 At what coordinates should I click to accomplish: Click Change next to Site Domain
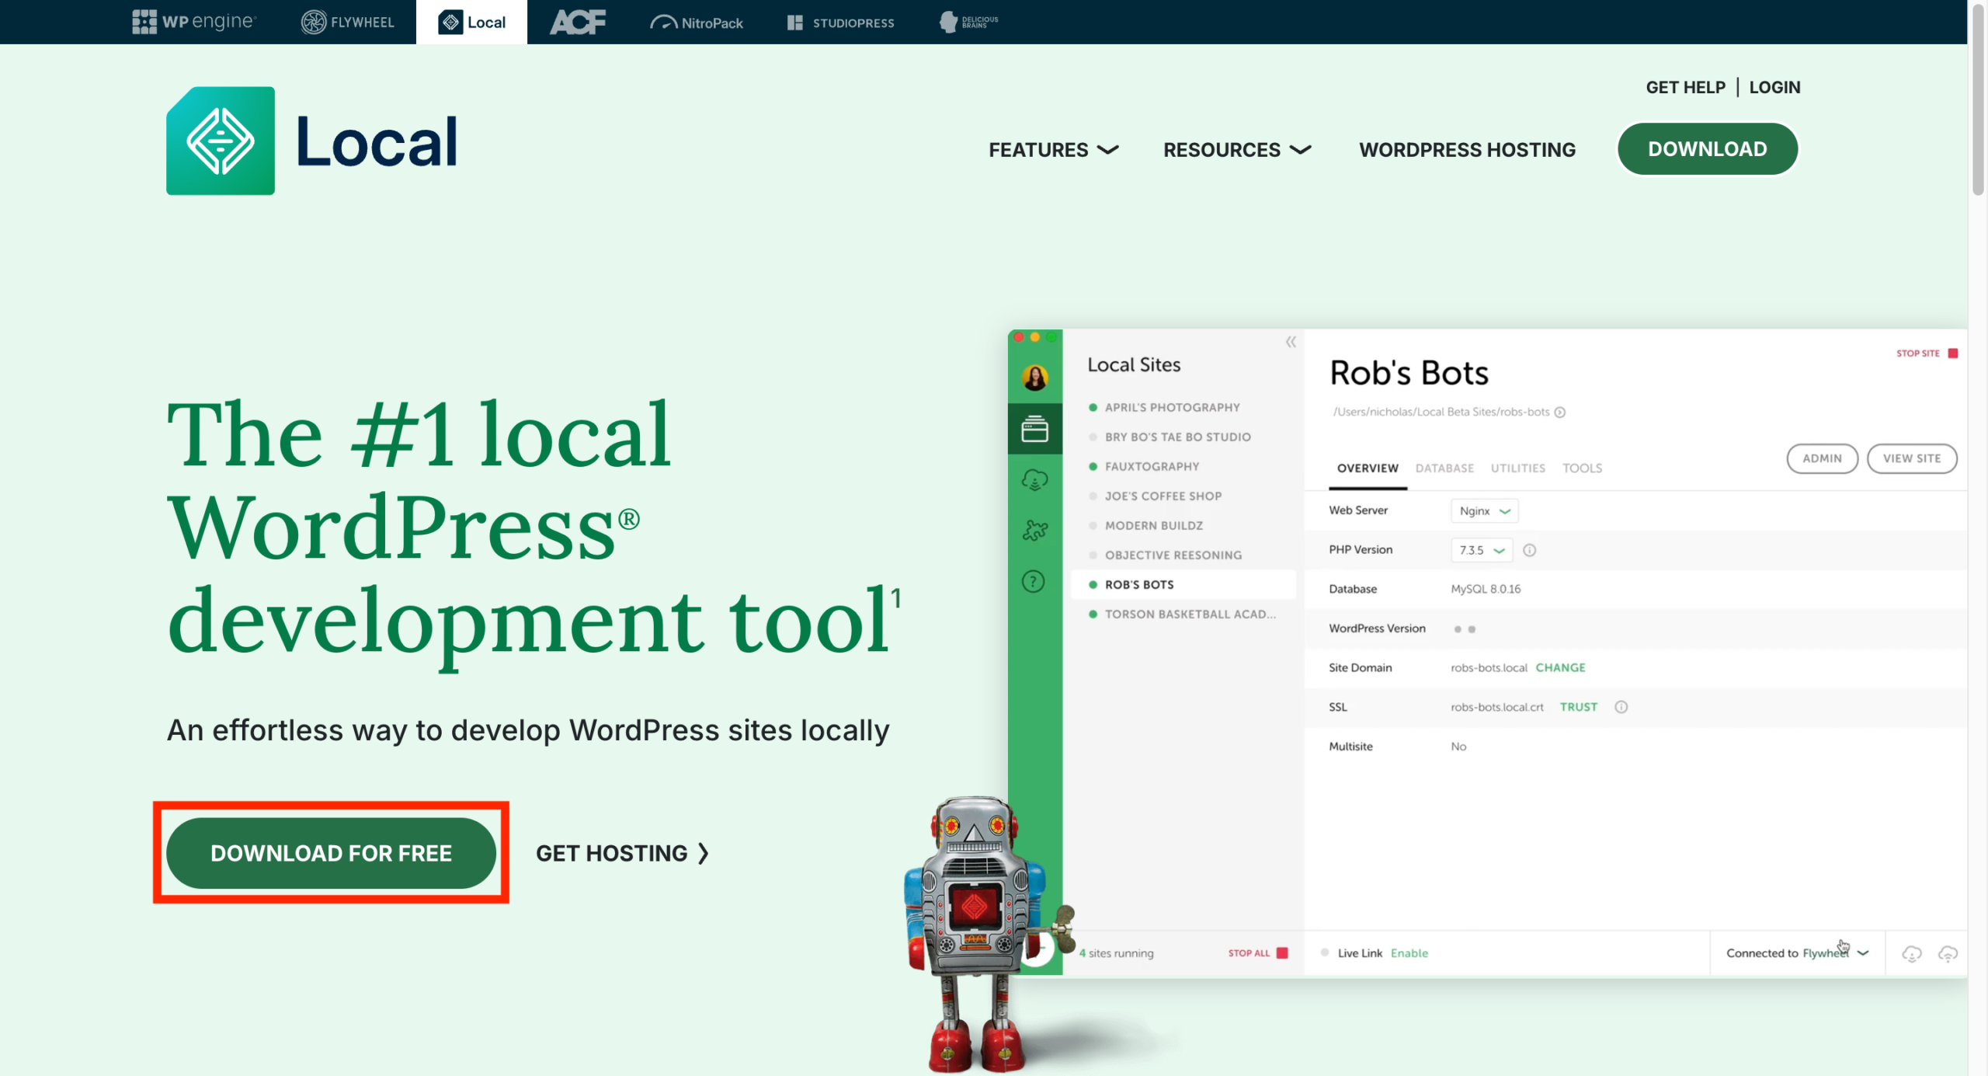coord(1560,667)
